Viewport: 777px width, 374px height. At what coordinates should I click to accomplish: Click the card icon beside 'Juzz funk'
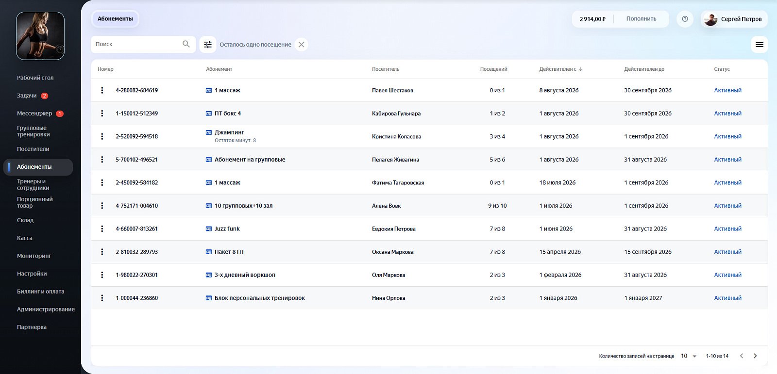(x=209, y=229)
